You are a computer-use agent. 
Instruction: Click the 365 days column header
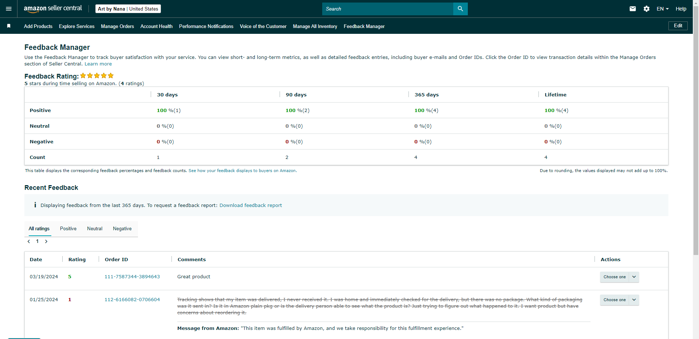pyautogui.click(x=427, y=95)
